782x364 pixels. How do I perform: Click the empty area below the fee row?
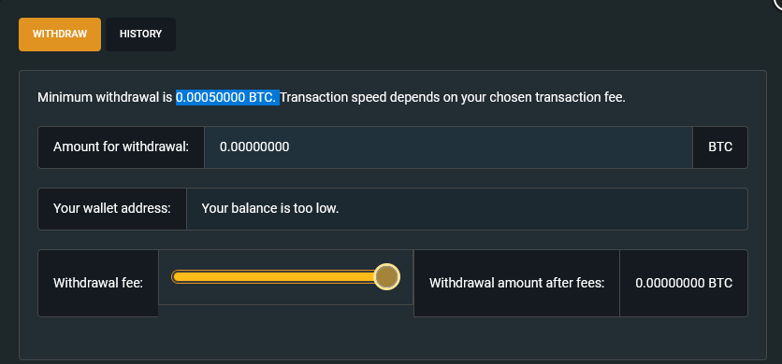[x=393, y=338]
